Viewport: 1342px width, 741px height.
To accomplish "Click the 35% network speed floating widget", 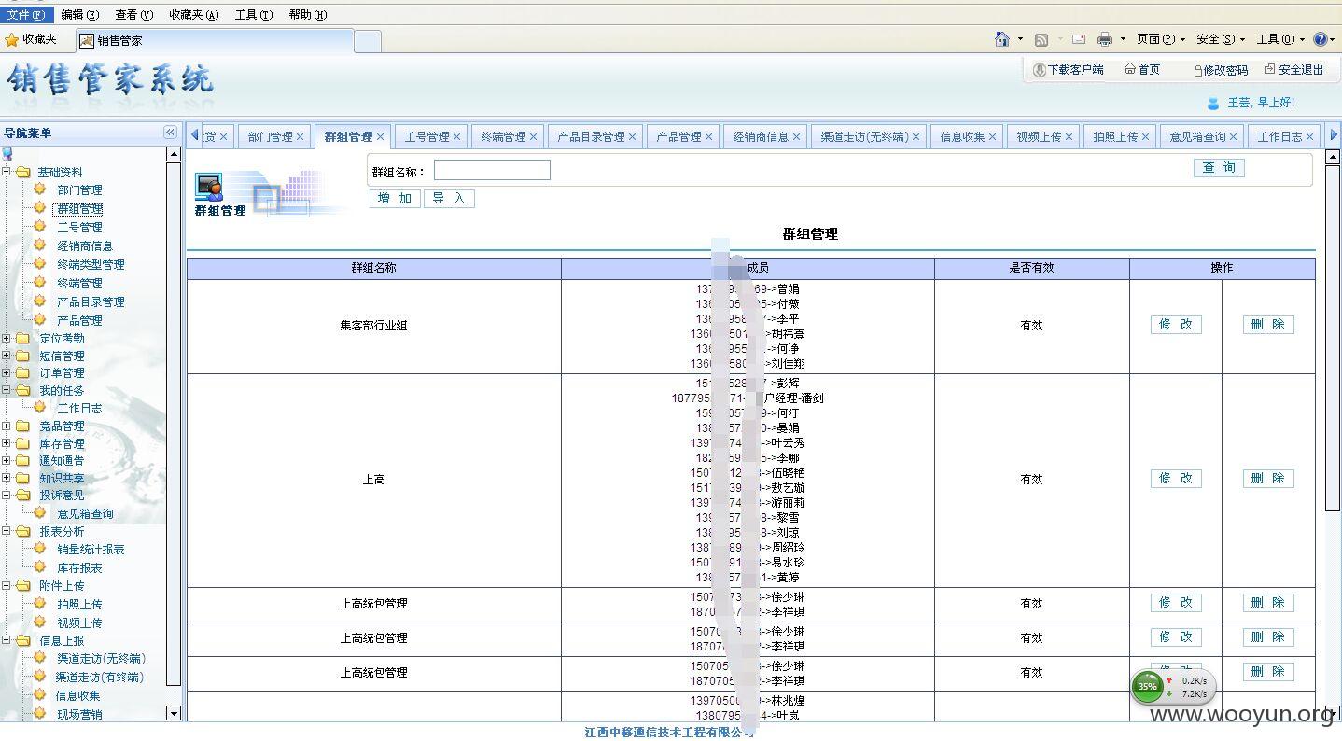I will tap(1173, 687).
